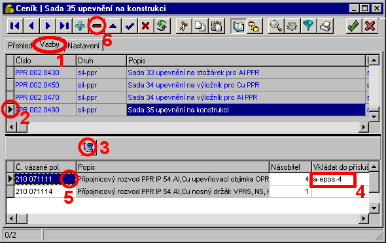The image size is (386, 243).
Task: Confirm dialog with green checkmark
Action: click(x=353, y=25)
